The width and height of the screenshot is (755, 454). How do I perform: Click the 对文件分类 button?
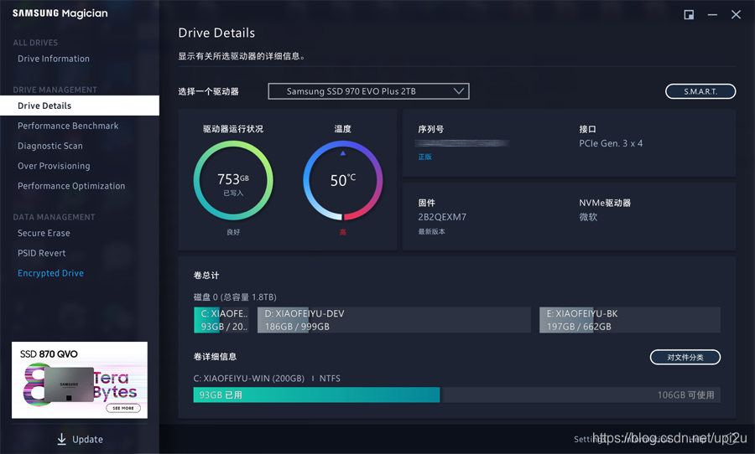coord(685,358)
